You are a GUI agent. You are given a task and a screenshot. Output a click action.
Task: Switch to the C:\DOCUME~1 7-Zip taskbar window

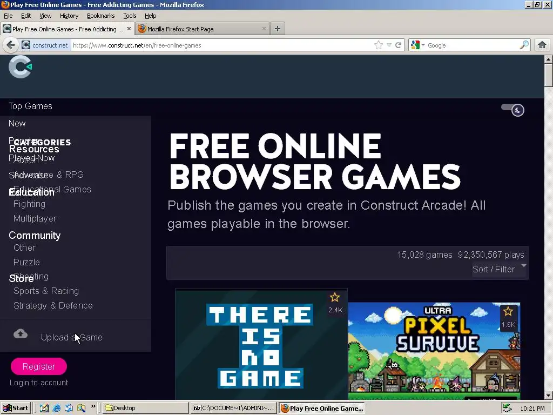coord(233,408)
